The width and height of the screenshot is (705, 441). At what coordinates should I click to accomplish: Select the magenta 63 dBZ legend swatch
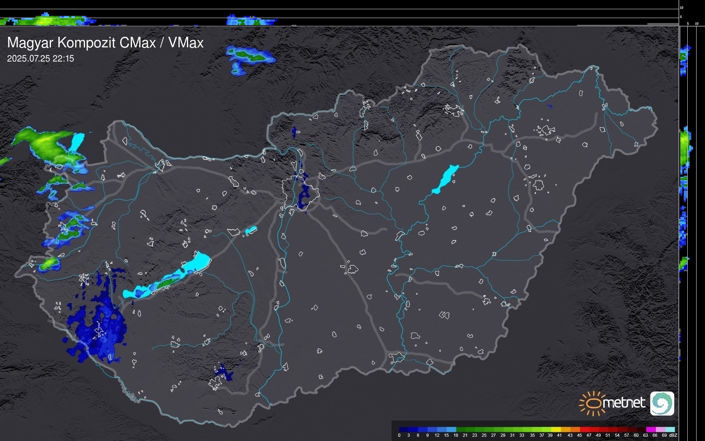[x=650, y=429]
